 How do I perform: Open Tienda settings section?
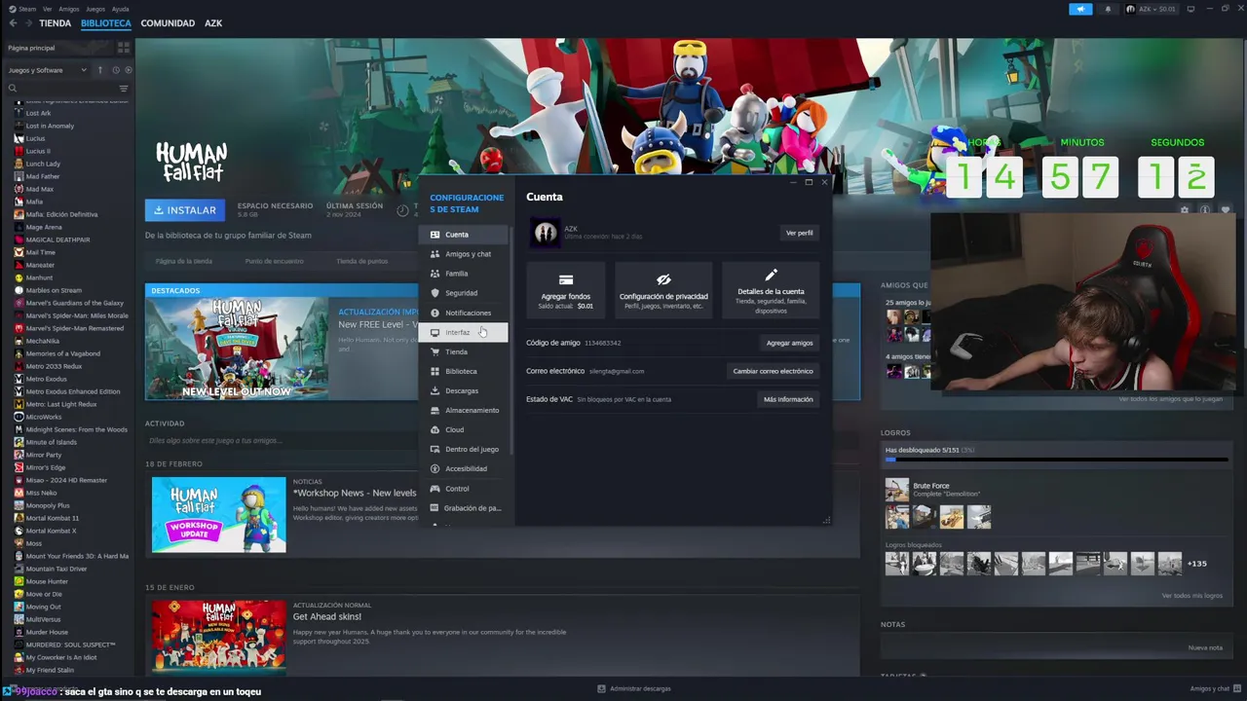tap(464, 351)
